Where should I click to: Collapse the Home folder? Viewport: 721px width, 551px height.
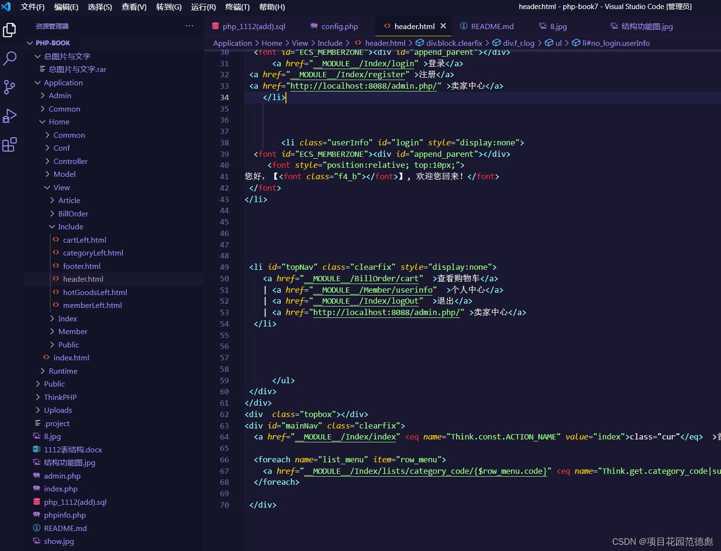[x=42, y=122]
